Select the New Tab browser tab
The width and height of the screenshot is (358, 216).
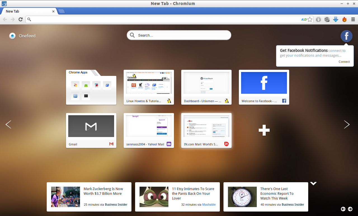pos(29,11)
